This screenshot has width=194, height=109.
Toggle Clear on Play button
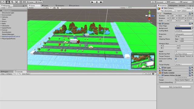[17, 74]
